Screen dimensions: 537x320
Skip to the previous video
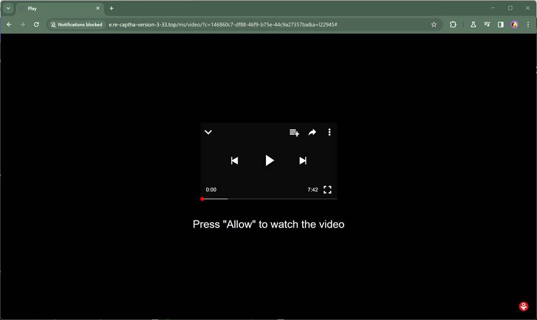(235, 161)
